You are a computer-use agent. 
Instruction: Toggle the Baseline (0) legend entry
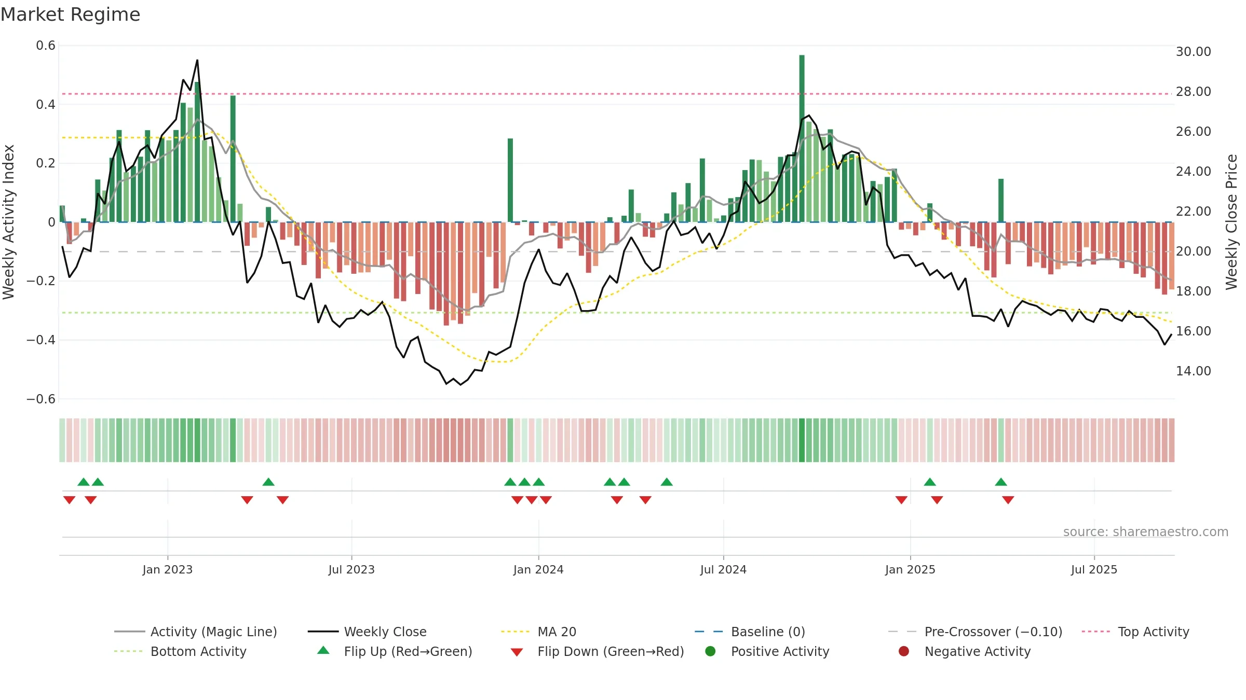coord(750,632)
